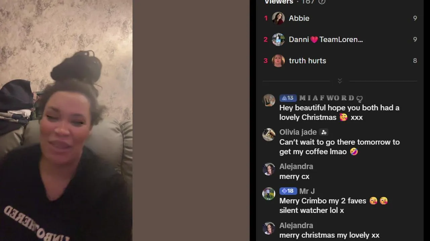Screen dimensions: 430x241
Task: Click the moderator badge beside Olivia jade
Action: [x=324, y=132]
